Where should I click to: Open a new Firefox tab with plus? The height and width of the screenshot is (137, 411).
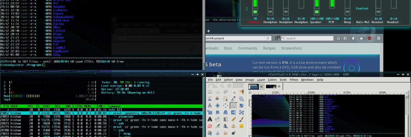(208, 31)
